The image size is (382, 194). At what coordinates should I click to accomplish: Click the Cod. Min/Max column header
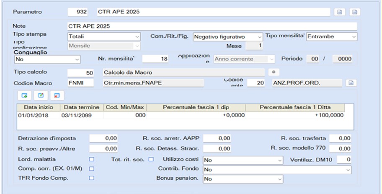click(125, 108)
